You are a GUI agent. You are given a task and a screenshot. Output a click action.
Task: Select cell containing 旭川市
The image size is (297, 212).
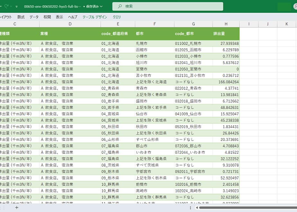point(155,63)
